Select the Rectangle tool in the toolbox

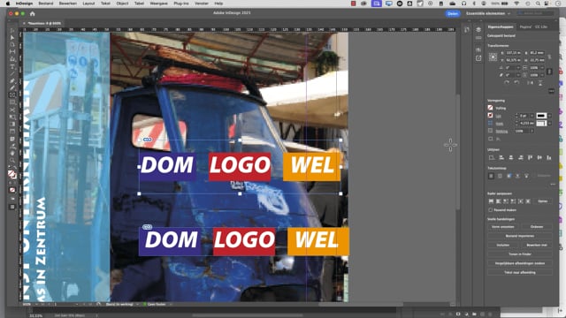[12, 102]
